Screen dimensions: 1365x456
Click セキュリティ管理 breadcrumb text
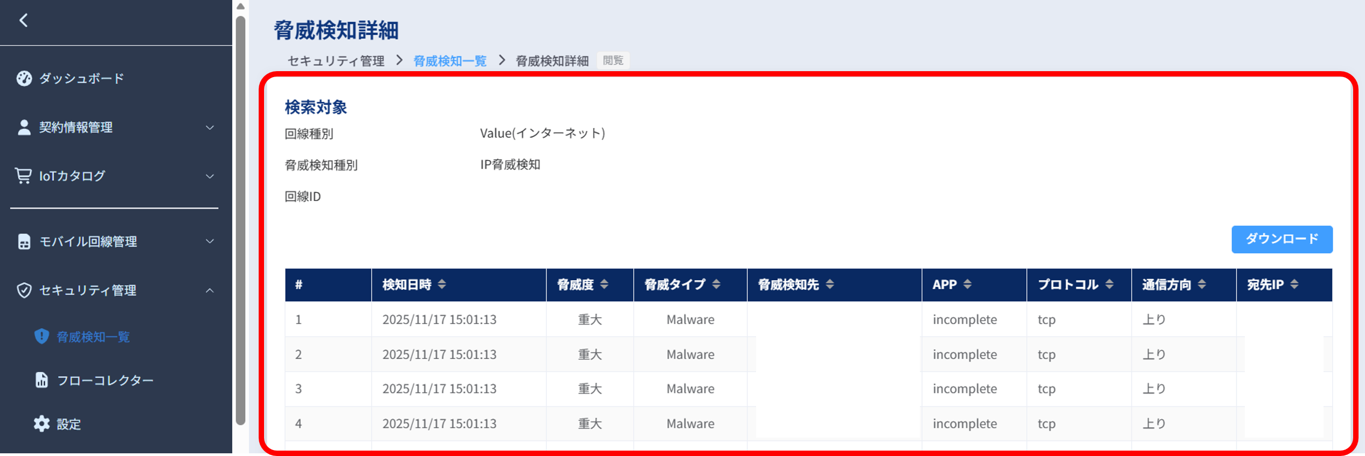click(336, 61)
